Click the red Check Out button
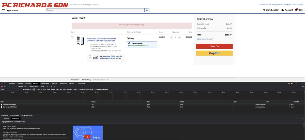The height and width of the screenshot is (140, 305). coord(214,46)
